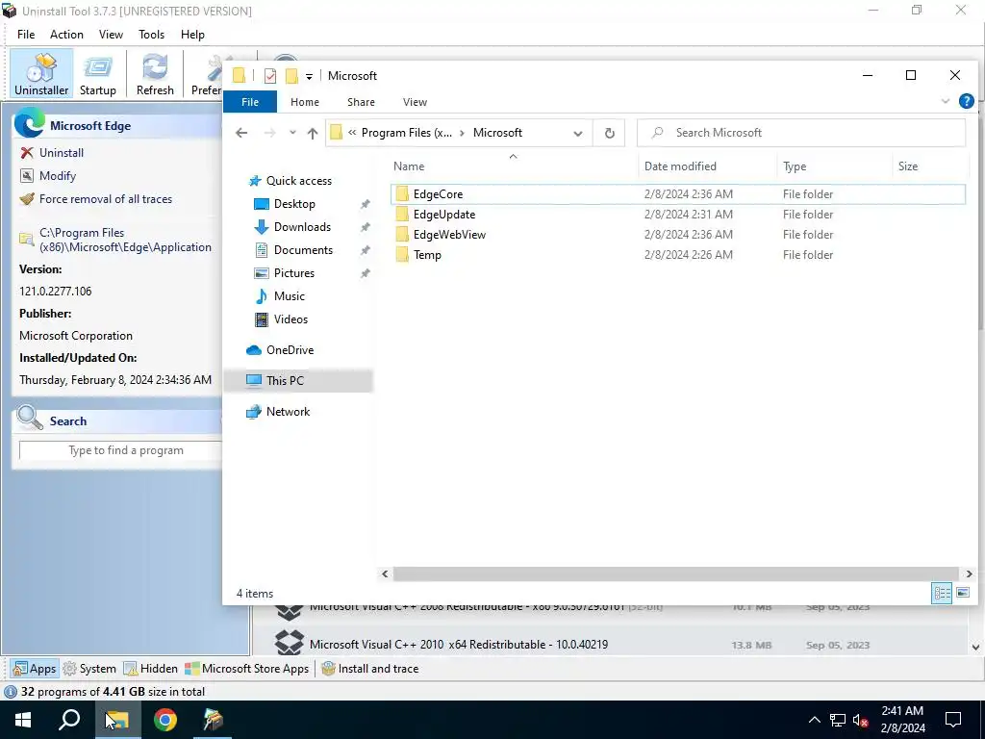Open Edge install folder path link
The image size is (985, 739).
pyautogui.click(x=125, y=240)
